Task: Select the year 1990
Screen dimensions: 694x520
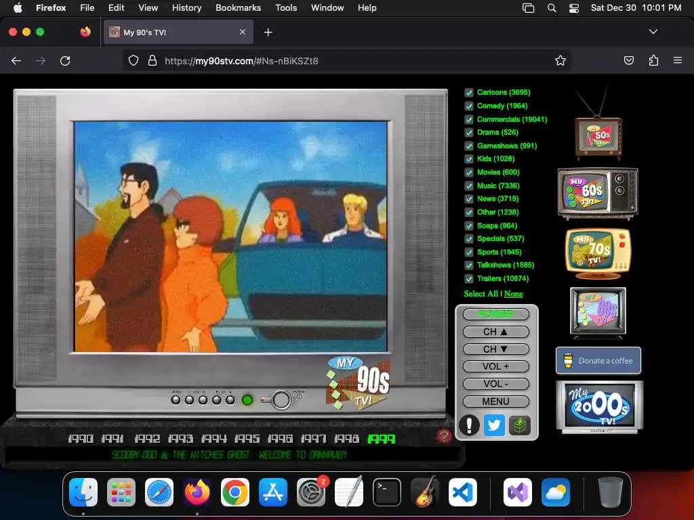Action: click(81, 439)
